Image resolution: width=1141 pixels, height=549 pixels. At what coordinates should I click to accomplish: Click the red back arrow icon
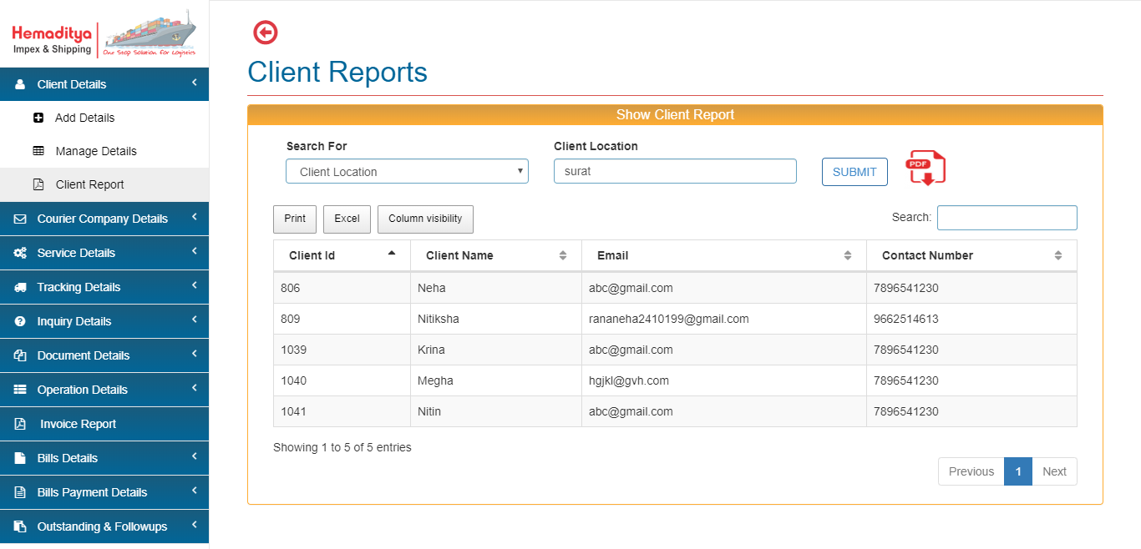265,33
